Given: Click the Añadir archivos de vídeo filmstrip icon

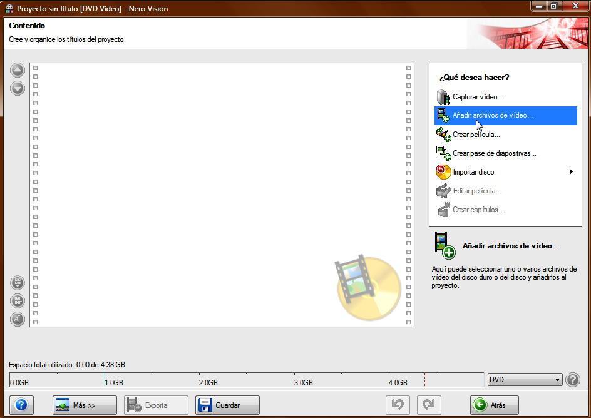Looking at the screenshot, I should (443, 115).
